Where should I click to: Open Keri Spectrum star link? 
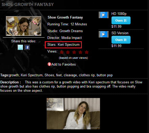[69, 44]
